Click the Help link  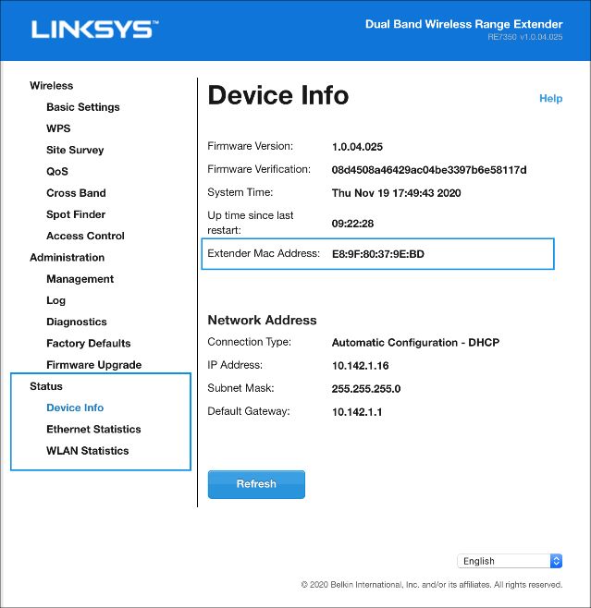click(550, 99)
